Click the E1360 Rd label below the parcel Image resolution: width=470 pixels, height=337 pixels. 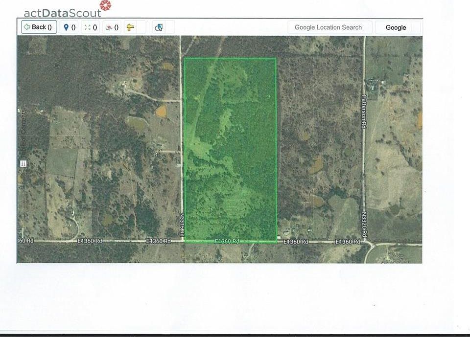tap(228, 242)
